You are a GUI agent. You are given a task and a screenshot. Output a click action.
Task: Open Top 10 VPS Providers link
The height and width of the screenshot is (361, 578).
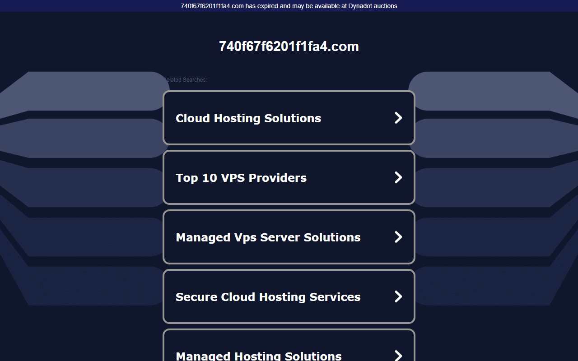289,177
